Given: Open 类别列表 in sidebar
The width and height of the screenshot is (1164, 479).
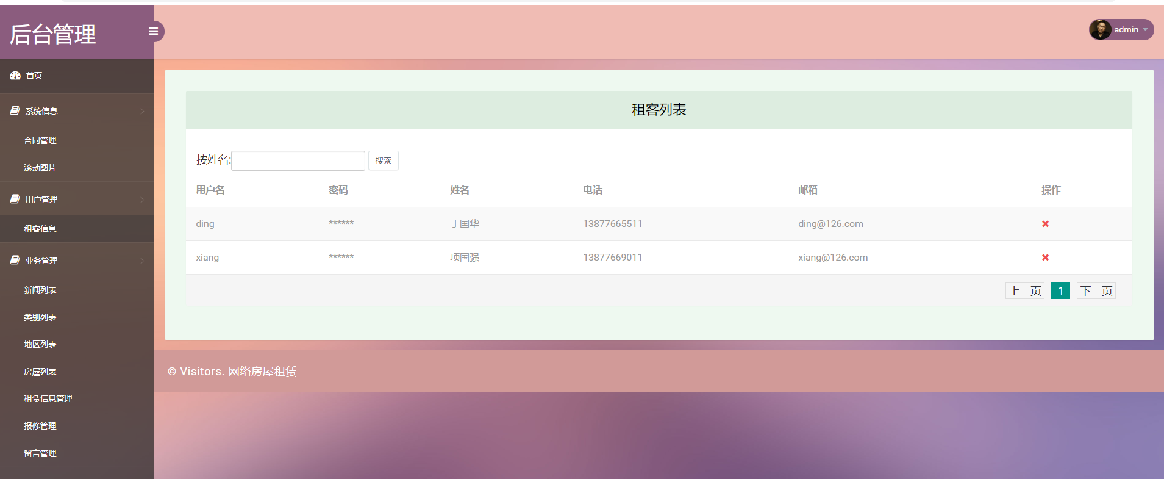Looking at the screenshot, I should coord(40,317).
